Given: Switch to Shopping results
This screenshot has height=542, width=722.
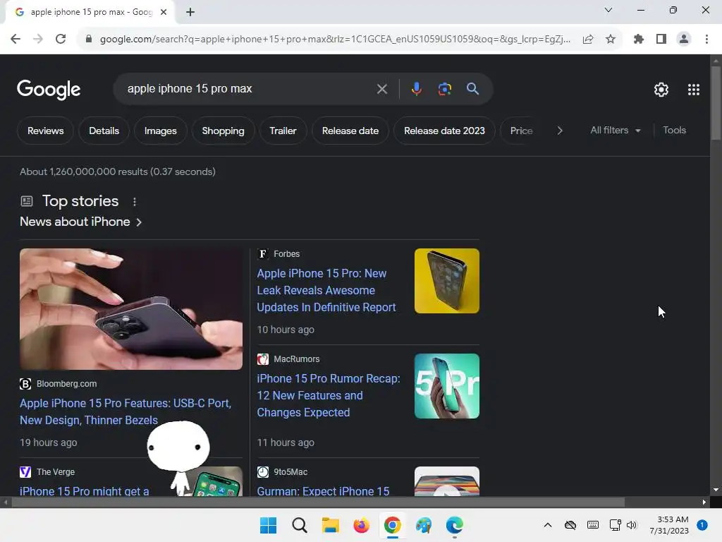Looking at the screenshot, I should pyautogui.click(x=223, y=131).
